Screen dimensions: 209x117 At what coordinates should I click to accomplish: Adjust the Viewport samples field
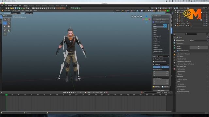click(x=199, y=48)
